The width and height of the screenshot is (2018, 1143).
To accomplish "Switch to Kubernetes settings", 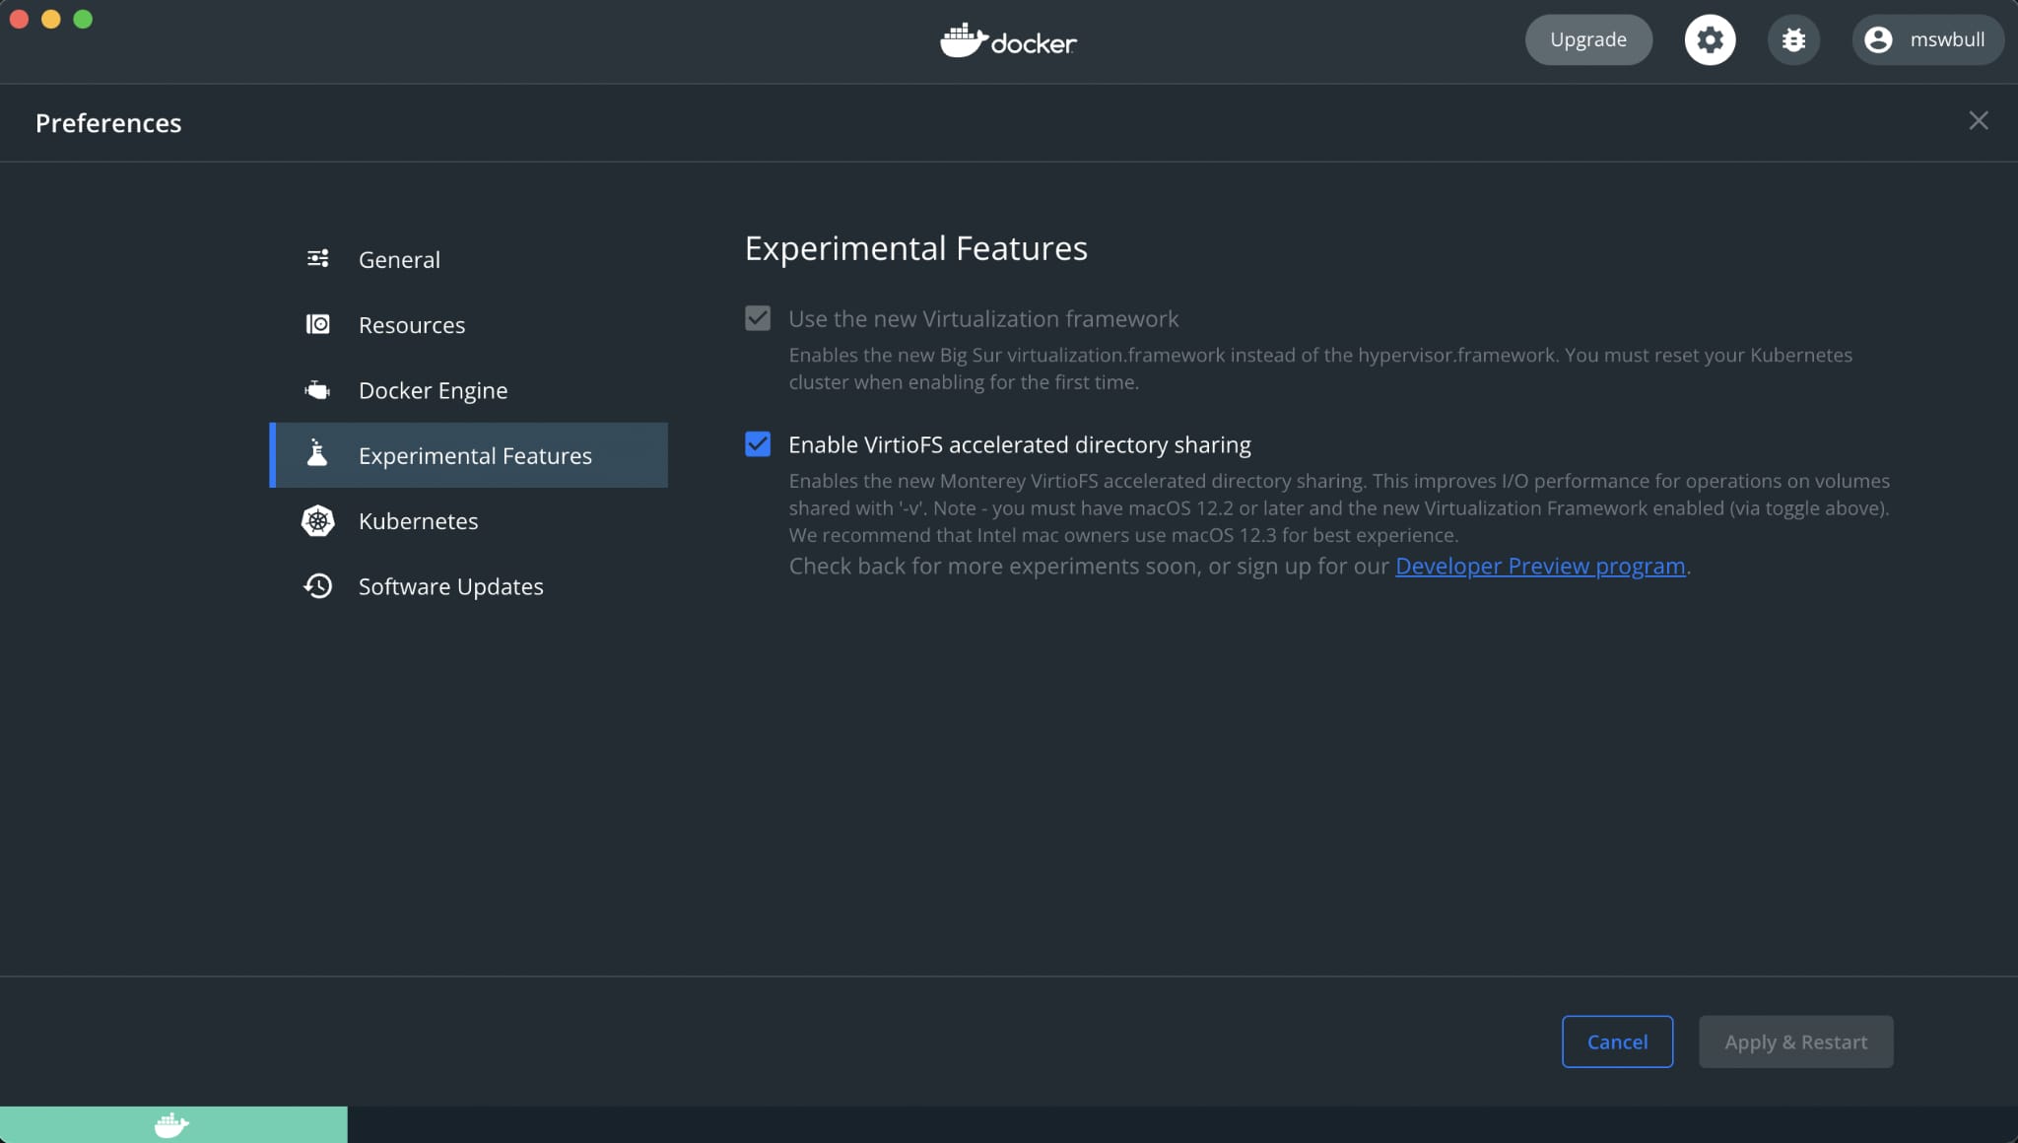I will pos(469,520).
